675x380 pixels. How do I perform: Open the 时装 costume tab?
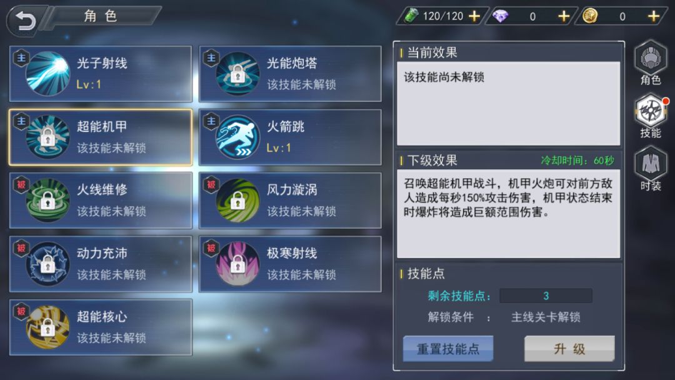pos(651,169)
